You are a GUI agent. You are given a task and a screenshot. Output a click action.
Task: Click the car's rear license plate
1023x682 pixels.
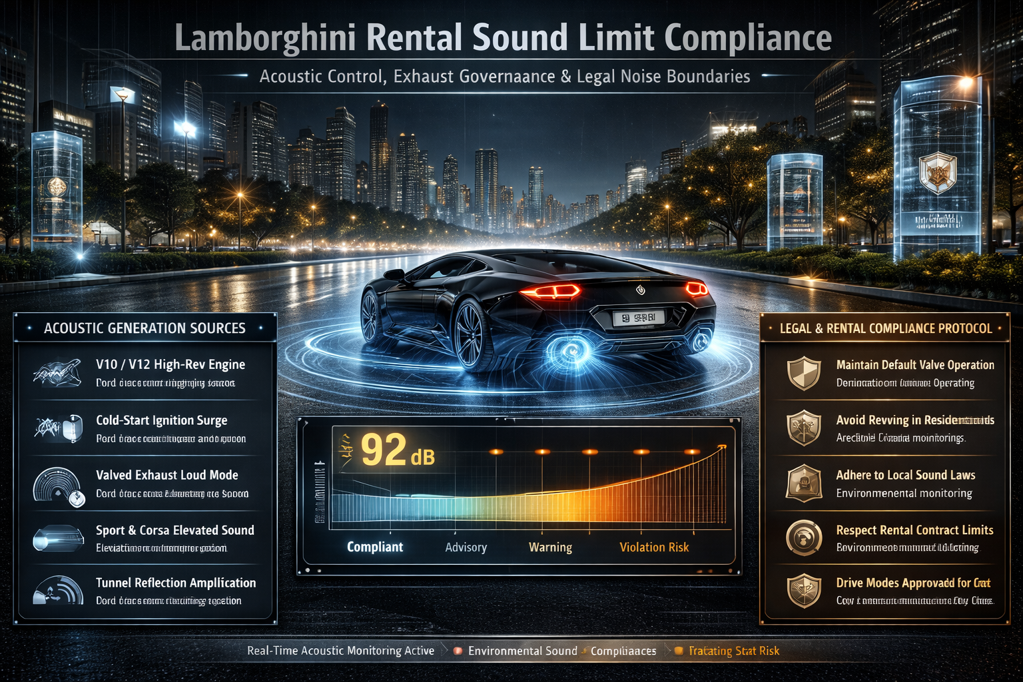click(639, 318)
